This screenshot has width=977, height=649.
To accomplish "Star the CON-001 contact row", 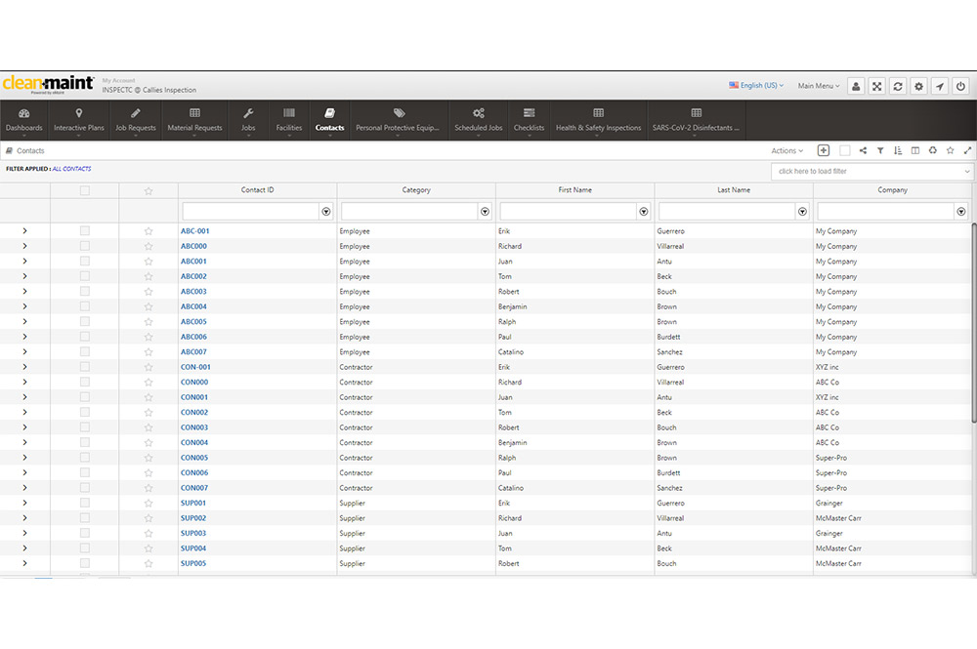I will point(149,367).
